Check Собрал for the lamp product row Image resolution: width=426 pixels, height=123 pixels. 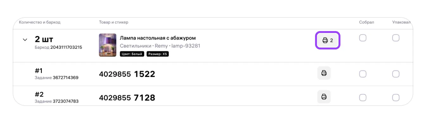pos(363,38)
